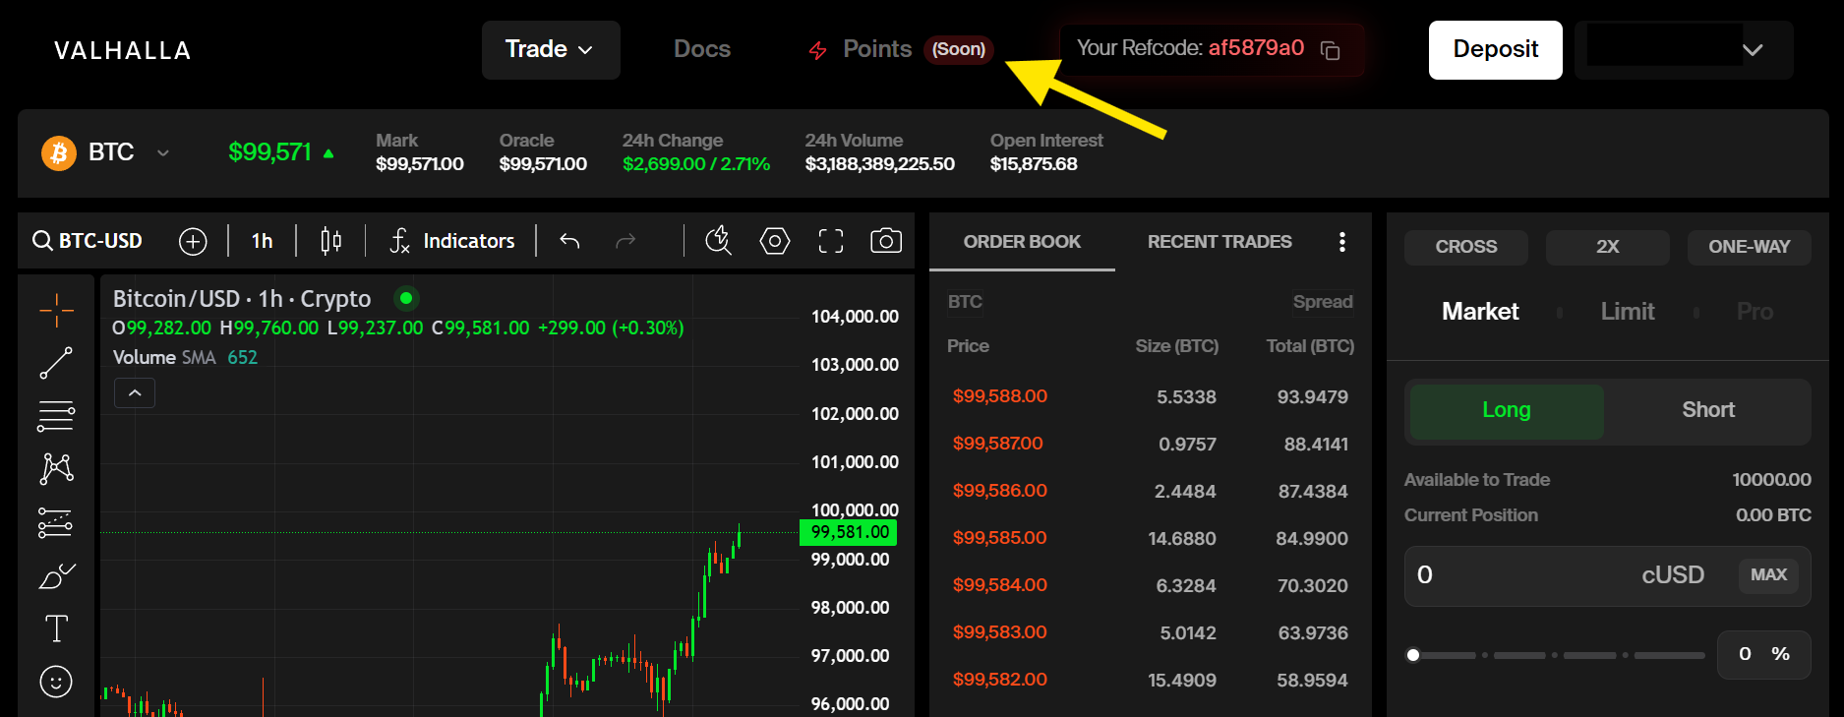1844x717 pixels.
Task: Expand the BTC market selector
Action: pyautogui.click(x=162, y=152)
